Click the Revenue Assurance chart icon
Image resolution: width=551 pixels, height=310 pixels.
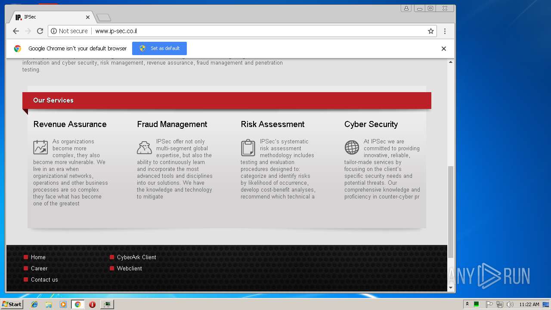click(40, 147)
